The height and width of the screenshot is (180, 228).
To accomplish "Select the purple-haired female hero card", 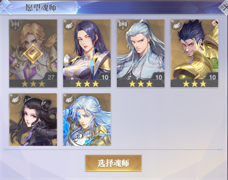I will 87,53.
